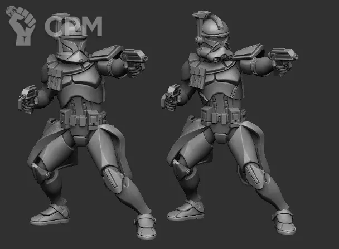Select the left trooper's utility belt
Image resolution: width=339 pixels, height=249 pixels.
click(82, 118)
